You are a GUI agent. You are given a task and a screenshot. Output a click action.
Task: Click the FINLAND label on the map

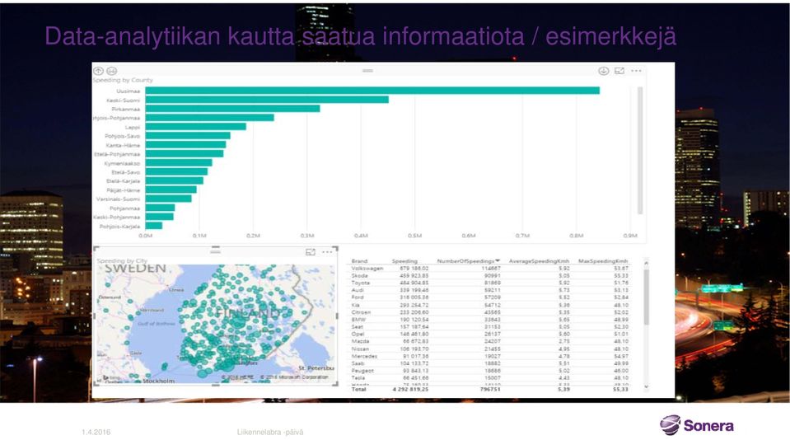coord(248,313)
